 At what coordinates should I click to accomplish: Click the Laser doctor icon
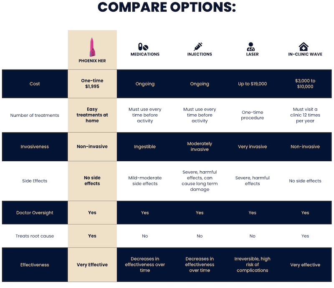[251, 47]
